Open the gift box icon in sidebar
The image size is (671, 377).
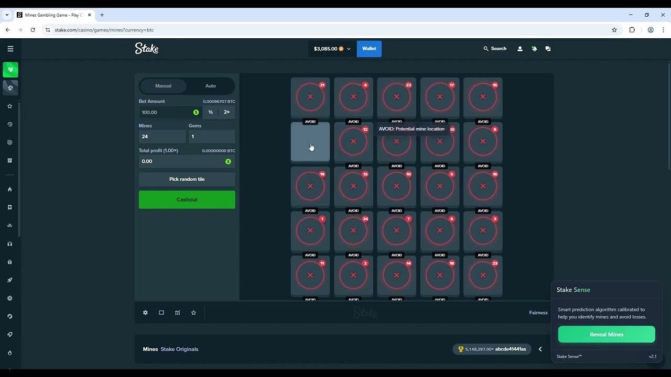point(9,262)
